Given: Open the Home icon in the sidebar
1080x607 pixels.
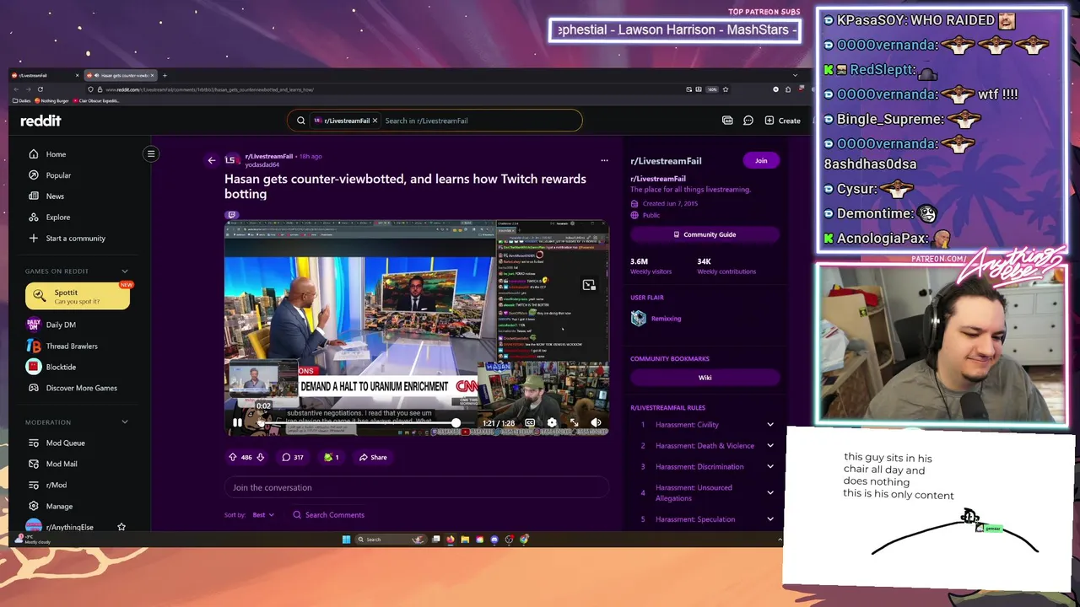Looking at the screenshot, I should click(34, 154).
